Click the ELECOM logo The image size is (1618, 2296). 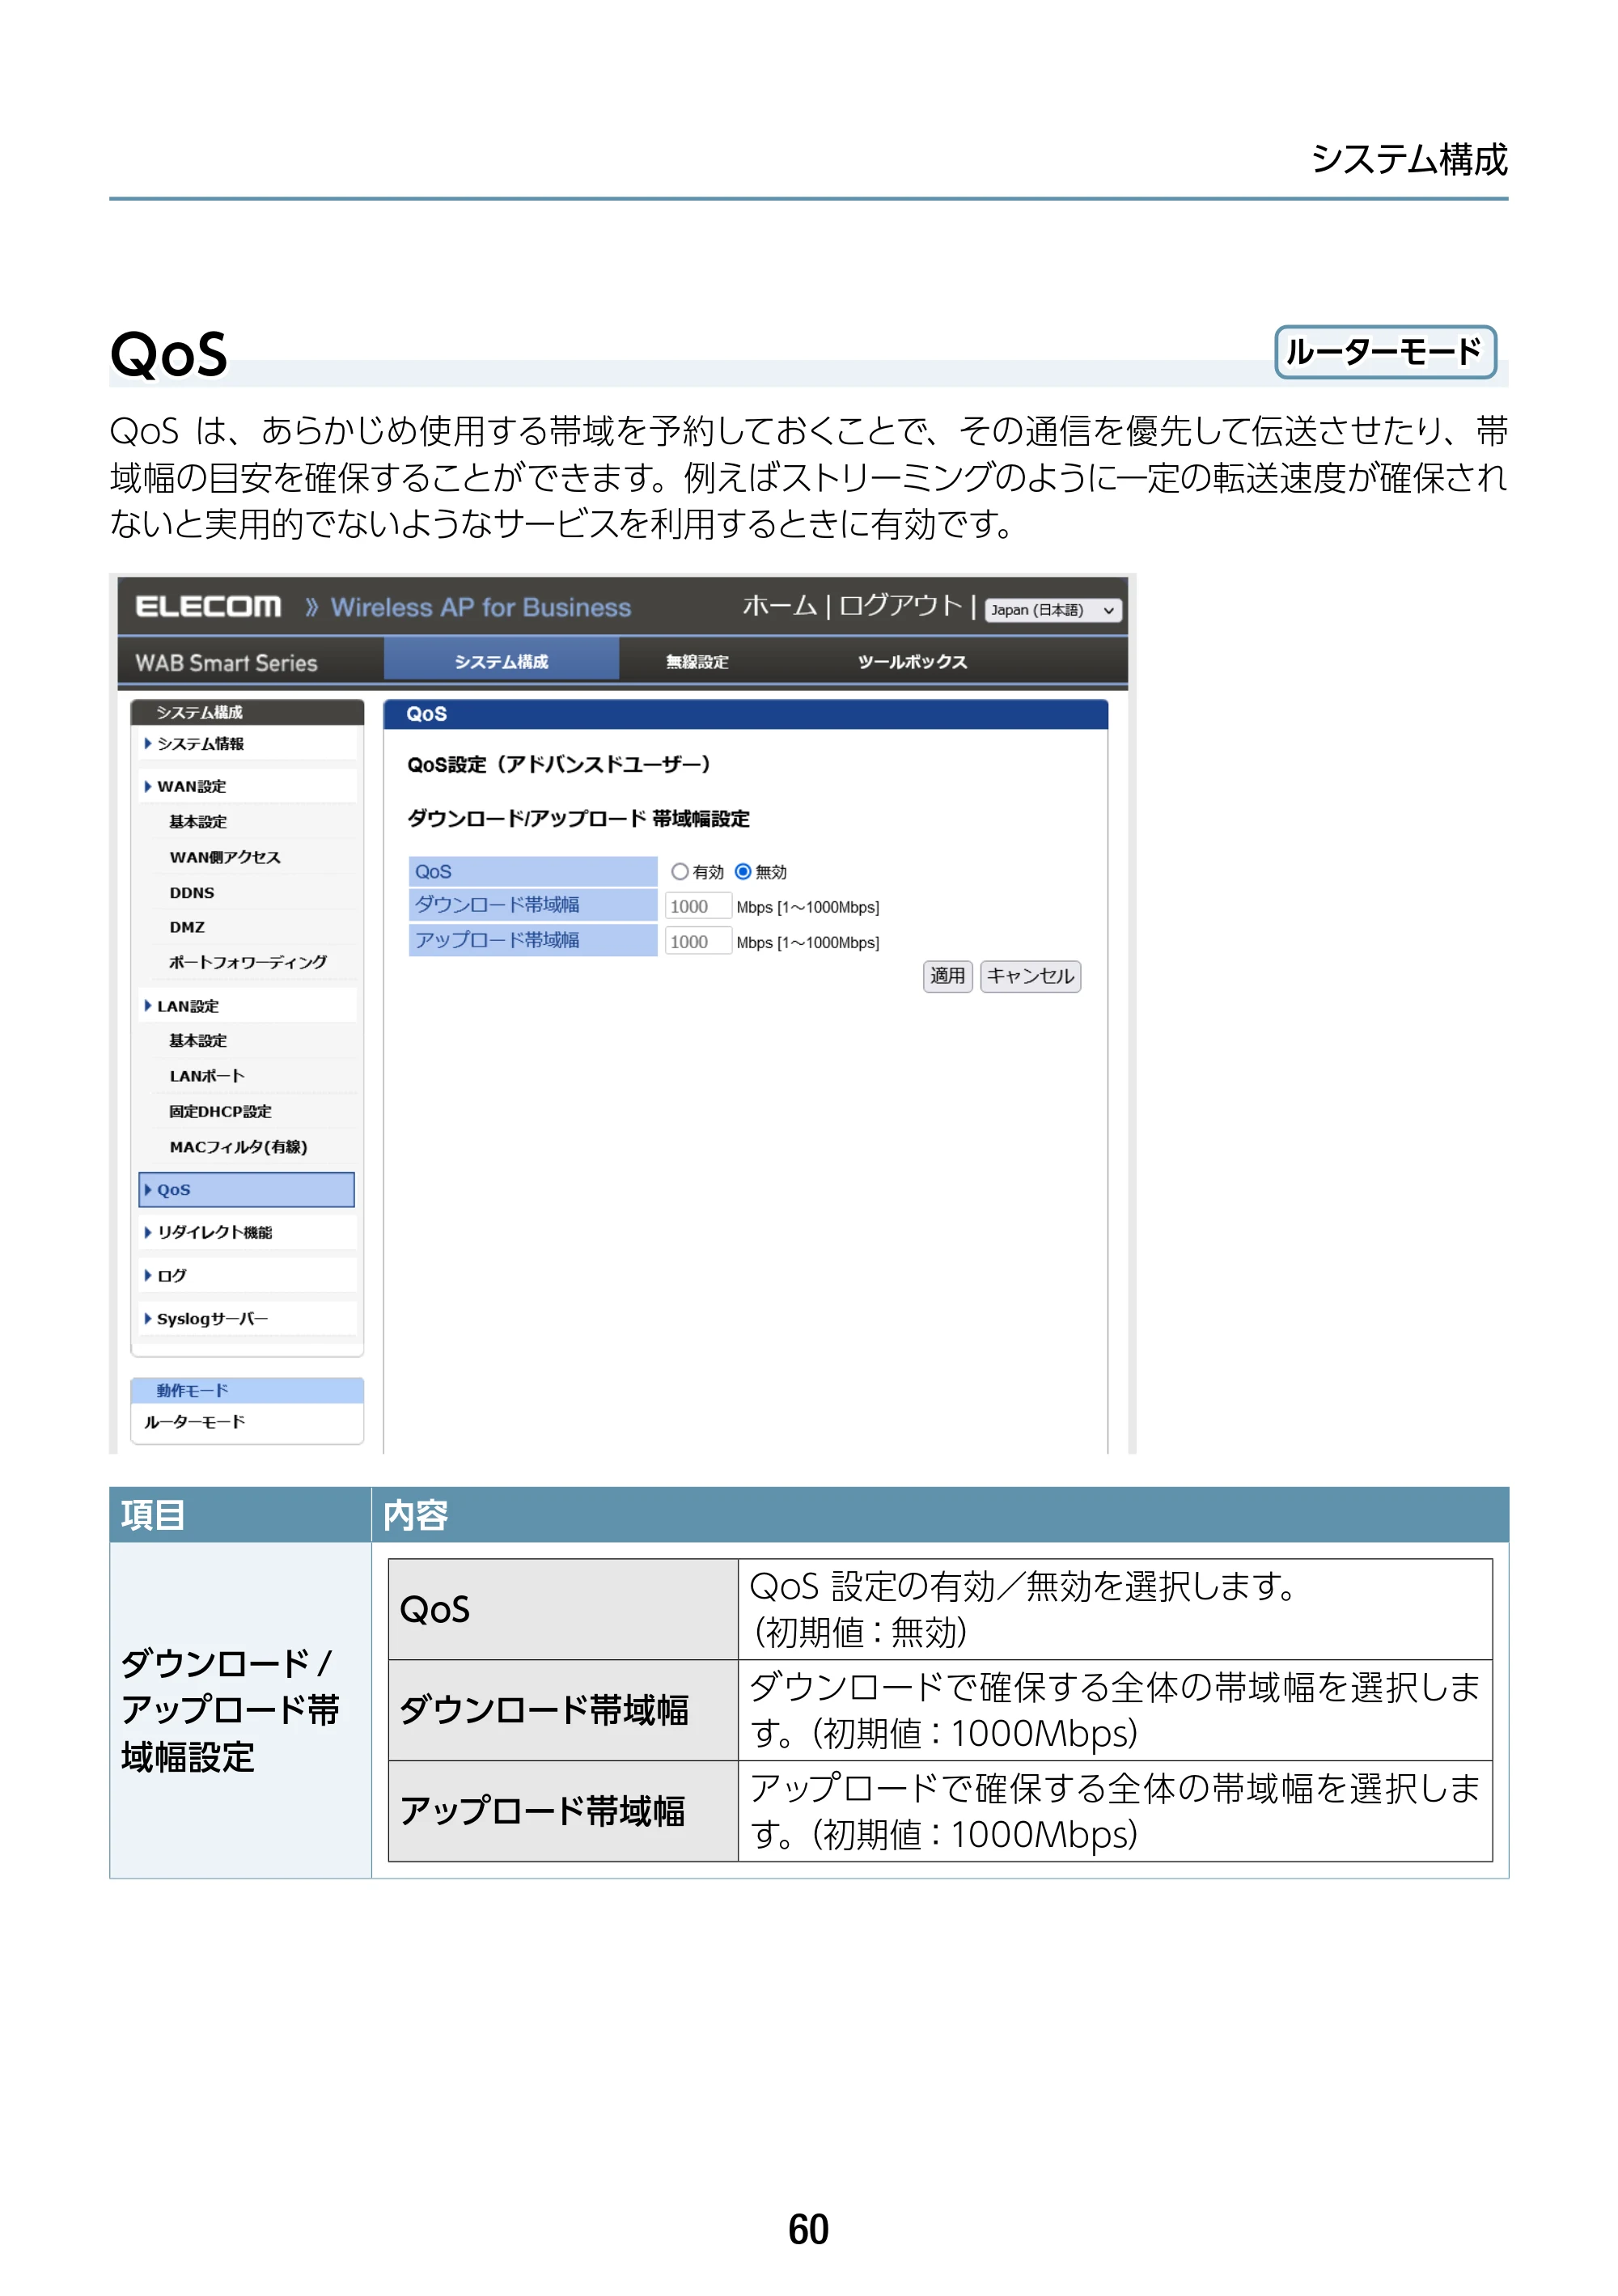(x=208, y=607)
